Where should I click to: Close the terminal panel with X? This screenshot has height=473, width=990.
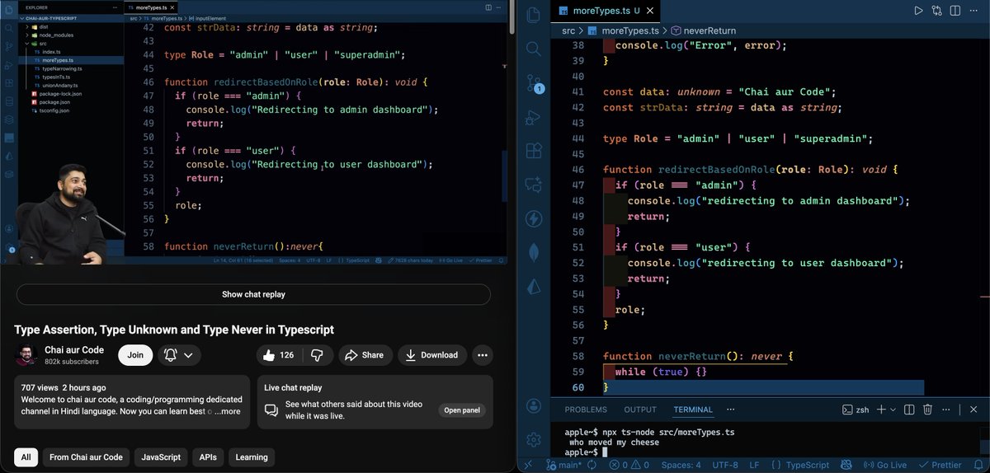coord(974,410)
